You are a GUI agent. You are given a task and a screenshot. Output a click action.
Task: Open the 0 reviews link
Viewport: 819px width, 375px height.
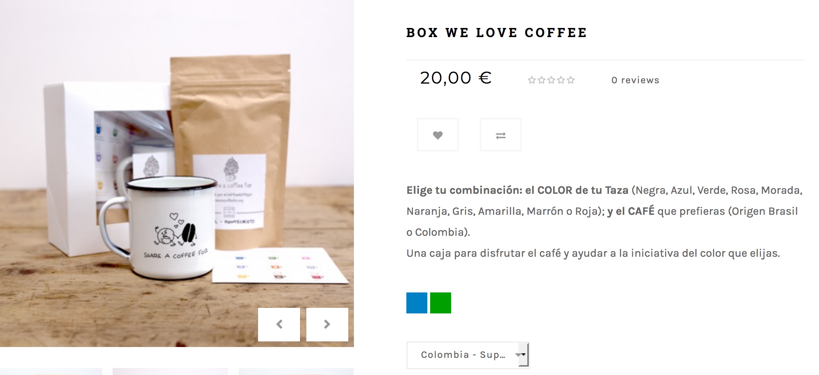[635, 80]
